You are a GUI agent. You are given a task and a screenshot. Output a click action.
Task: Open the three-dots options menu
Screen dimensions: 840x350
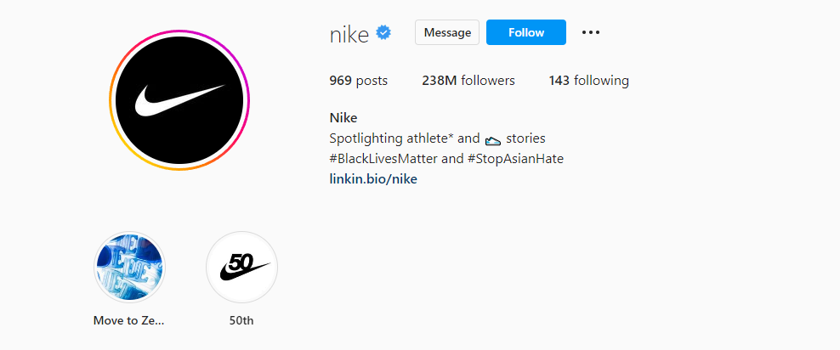click(590, 32)
